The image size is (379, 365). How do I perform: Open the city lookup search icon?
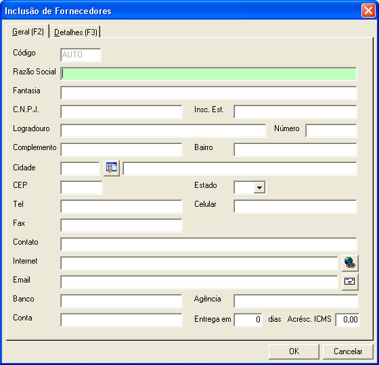pos(112,168)
